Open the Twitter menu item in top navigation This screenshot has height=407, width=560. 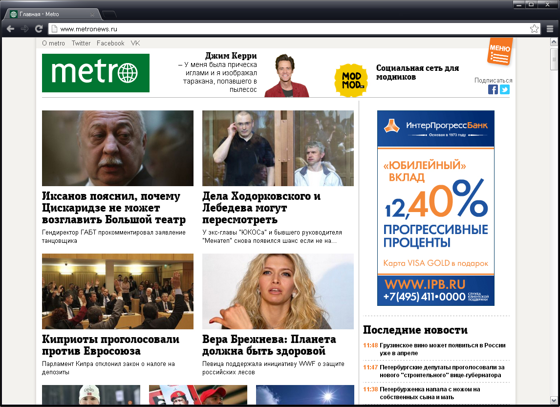pos(81,43)
